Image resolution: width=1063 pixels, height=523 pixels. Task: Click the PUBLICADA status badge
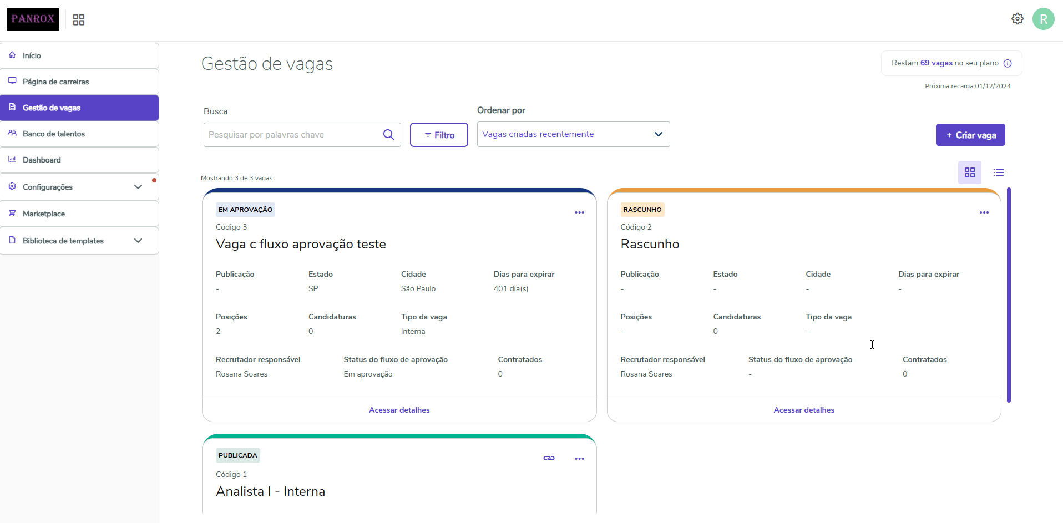click(x=238, y=455)
